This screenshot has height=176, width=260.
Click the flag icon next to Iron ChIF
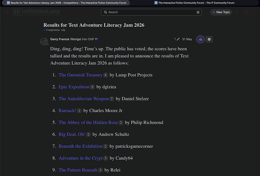tap(96, 39)
